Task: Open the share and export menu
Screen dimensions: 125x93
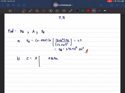Action: (x=24, y=5)
